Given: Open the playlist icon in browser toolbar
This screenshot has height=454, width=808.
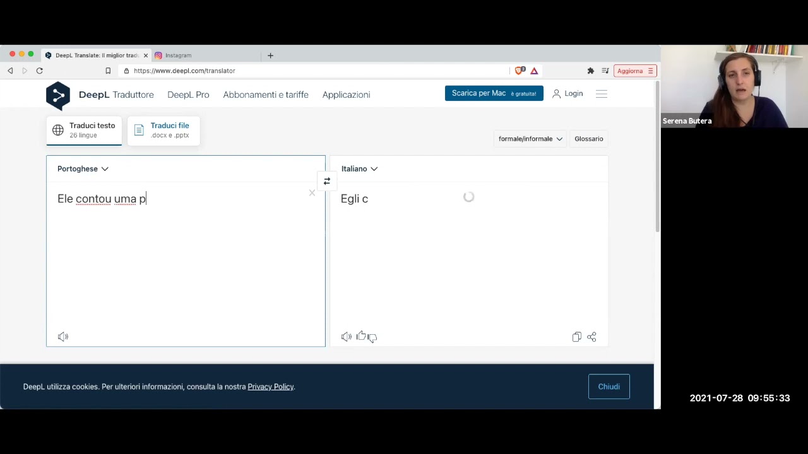Looking at the screenshot, I should pos(605,71).
